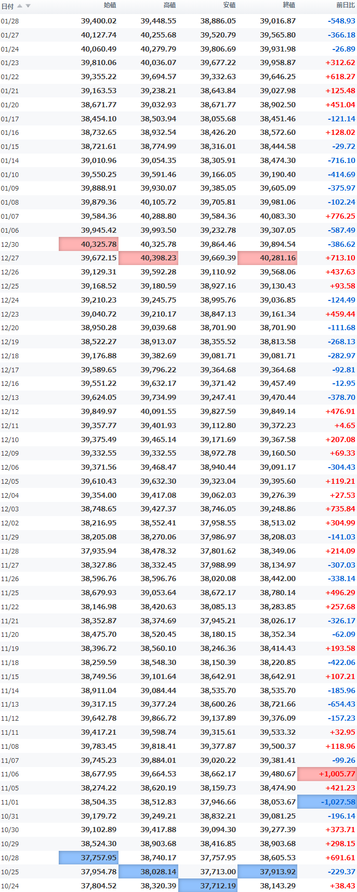
Task: Select low price 38,886.05
Action: (x=218, y=21)
